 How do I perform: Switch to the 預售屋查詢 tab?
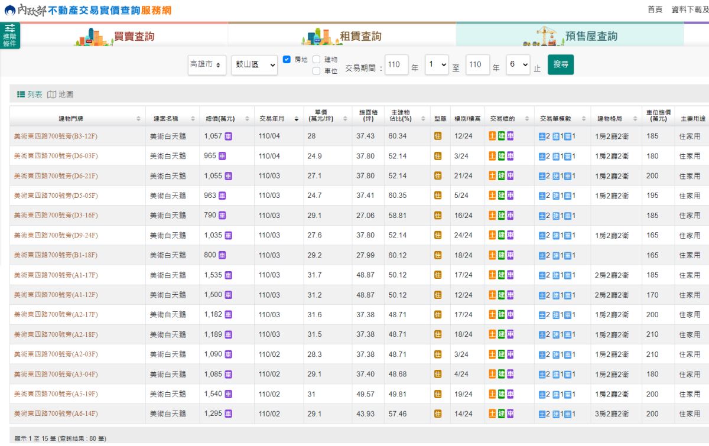coord(591,35)
